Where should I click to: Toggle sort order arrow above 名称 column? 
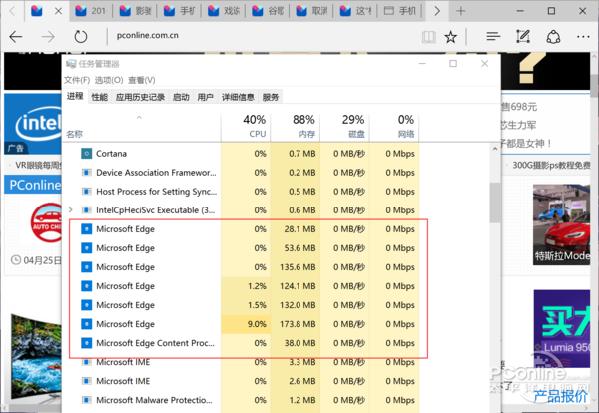click(139, 117)
